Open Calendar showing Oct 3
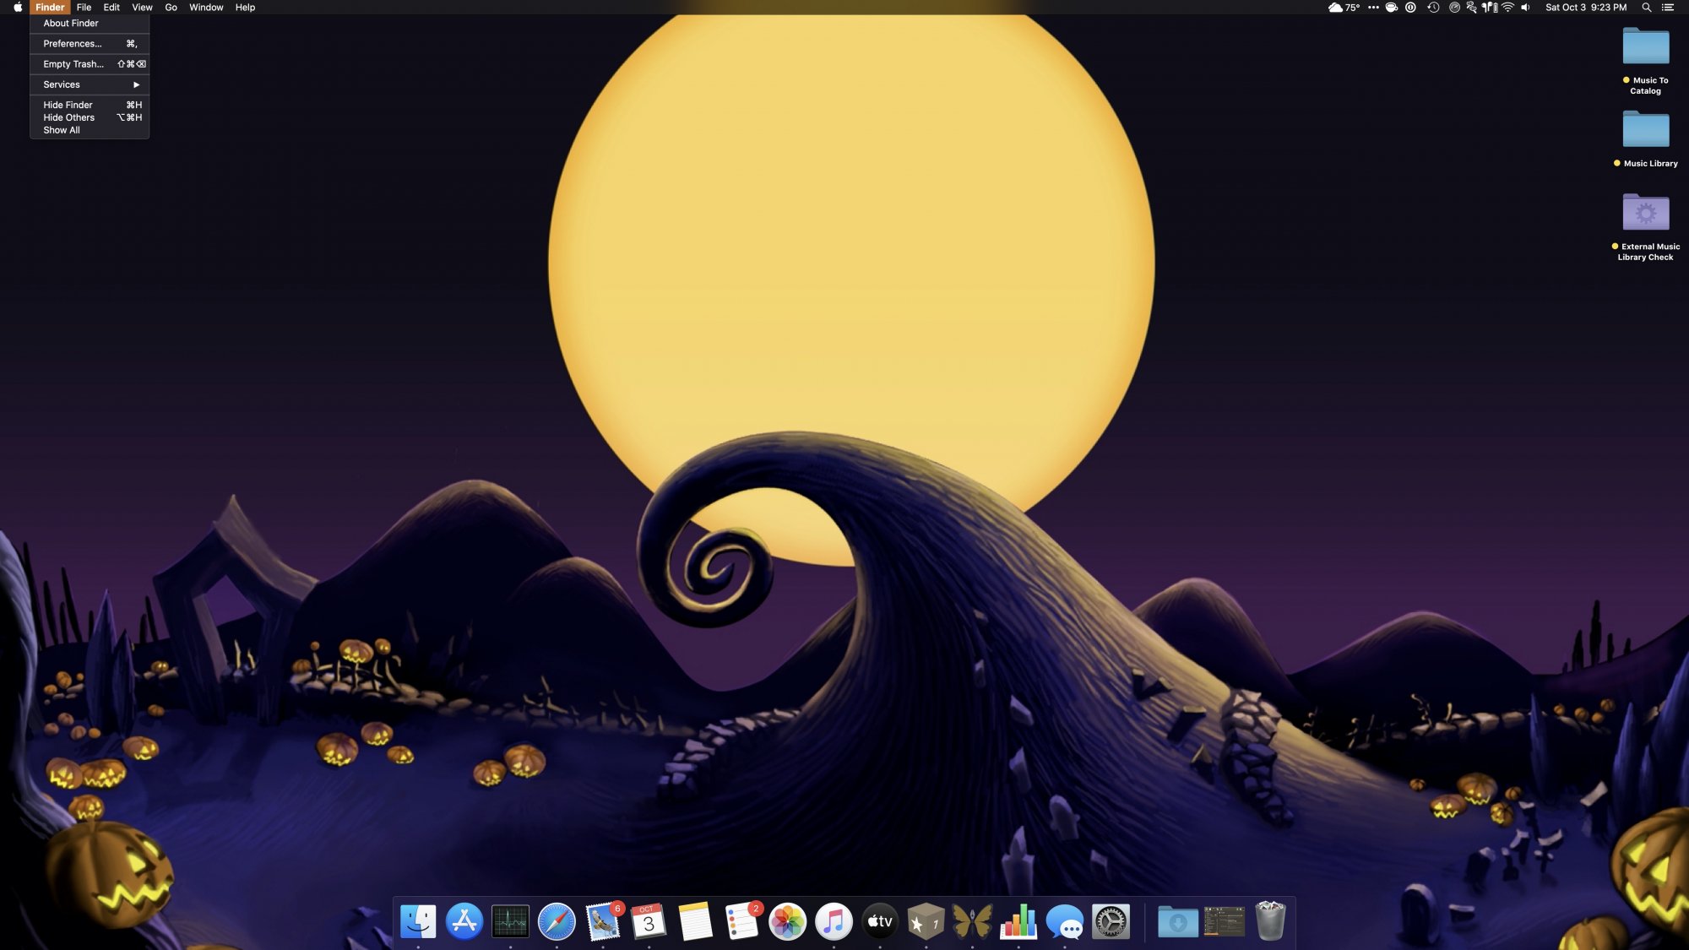The height and width of the screenshot is (950, 1689). click(649, 921)
